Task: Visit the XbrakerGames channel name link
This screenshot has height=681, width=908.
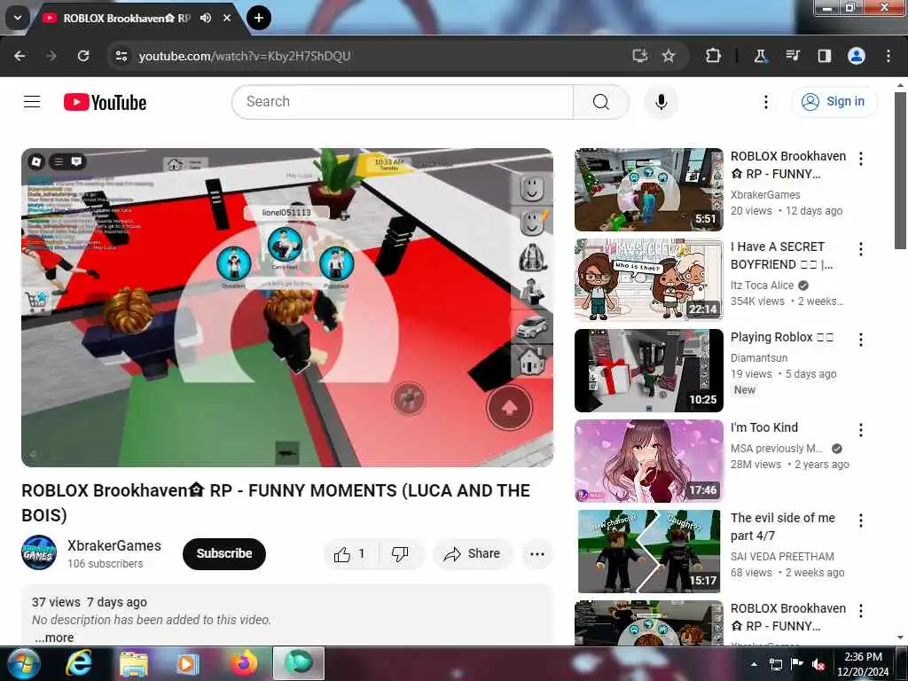Action: pos(114,545)
